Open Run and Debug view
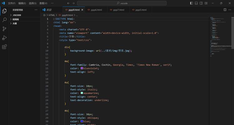Viewport: 234px width, 125px height. point(4,38)
